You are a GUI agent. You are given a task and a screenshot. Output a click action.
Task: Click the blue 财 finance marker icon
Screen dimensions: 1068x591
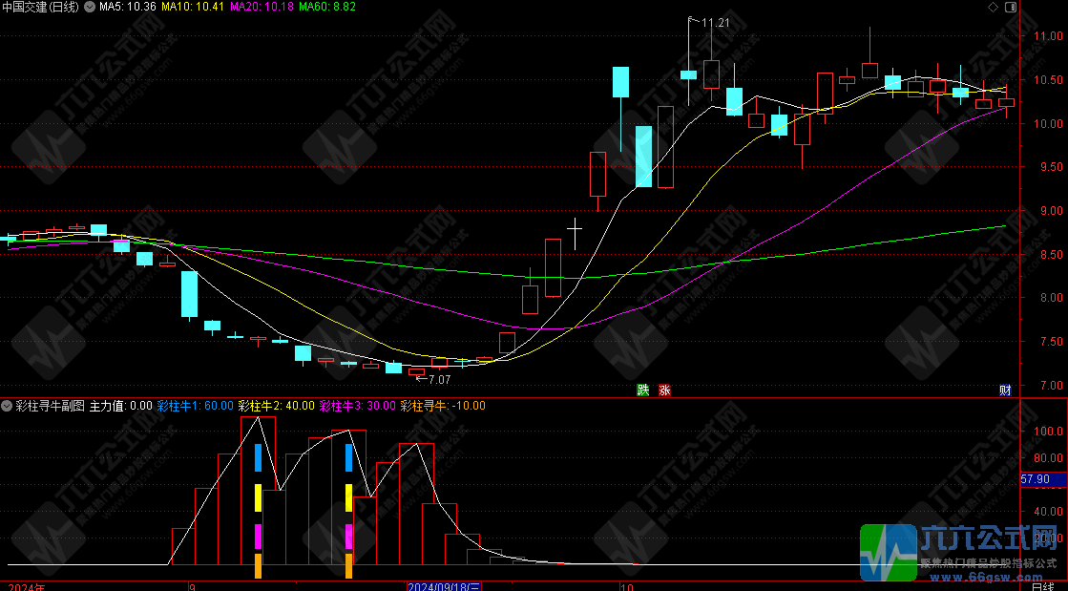1005,390
